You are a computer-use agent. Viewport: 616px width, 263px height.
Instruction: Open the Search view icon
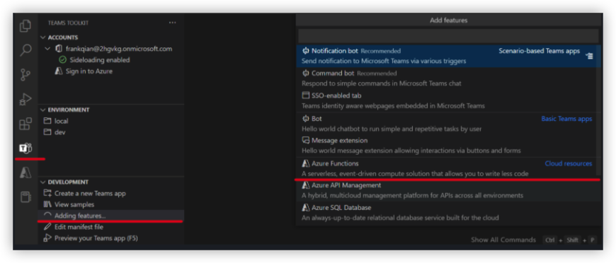tap(25, 50)
